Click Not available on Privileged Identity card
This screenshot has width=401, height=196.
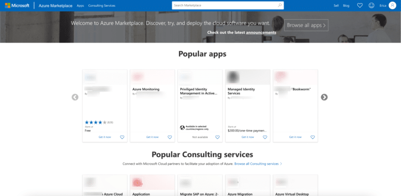coord(200,137)
